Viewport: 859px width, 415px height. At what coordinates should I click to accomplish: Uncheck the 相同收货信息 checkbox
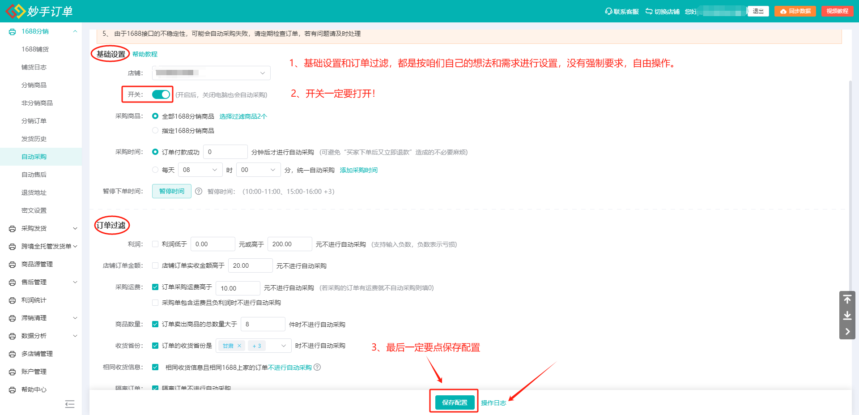[x=155, y=367]
